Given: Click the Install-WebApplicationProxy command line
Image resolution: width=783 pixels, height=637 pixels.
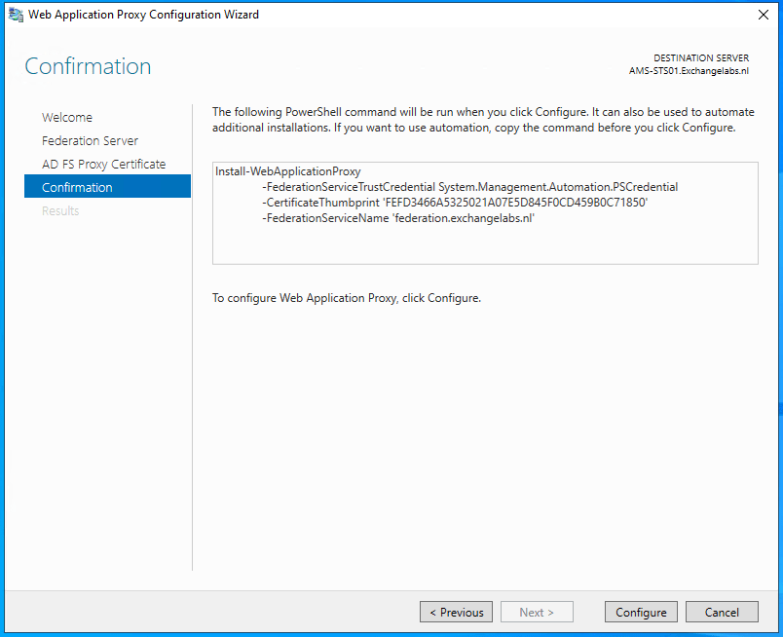Looking at the screenshot, I should [x=288, y=171].
